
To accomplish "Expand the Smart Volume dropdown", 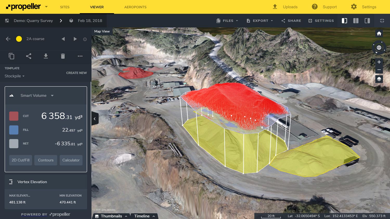I will coord(52,95).
